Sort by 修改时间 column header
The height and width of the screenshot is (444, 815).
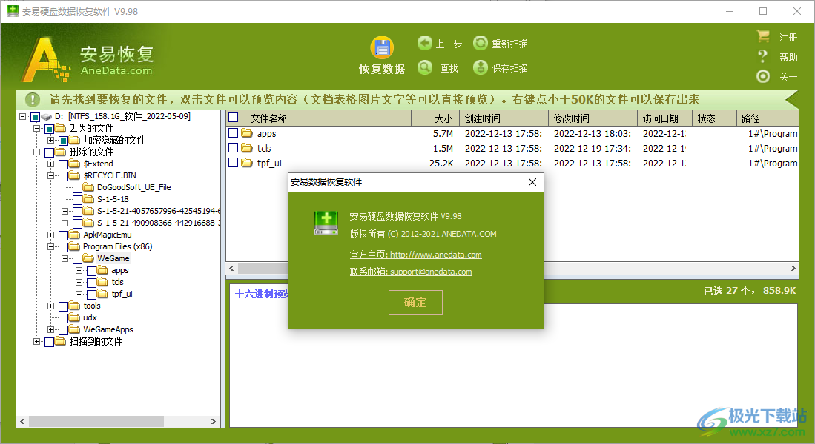click(x=593, y=118)
